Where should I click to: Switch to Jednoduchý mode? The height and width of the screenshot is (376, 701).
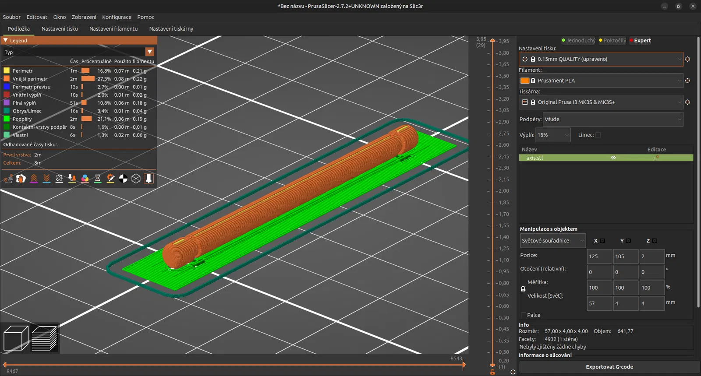click(x=578, y=40)
